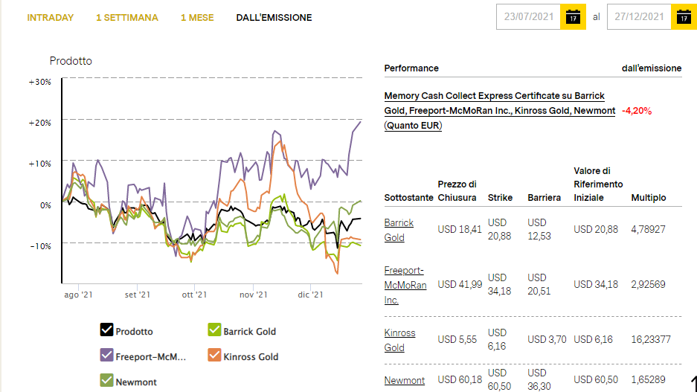Click the -10% y-axis label
This screenshot has height=392, width=697.
(x=40, y=246)
